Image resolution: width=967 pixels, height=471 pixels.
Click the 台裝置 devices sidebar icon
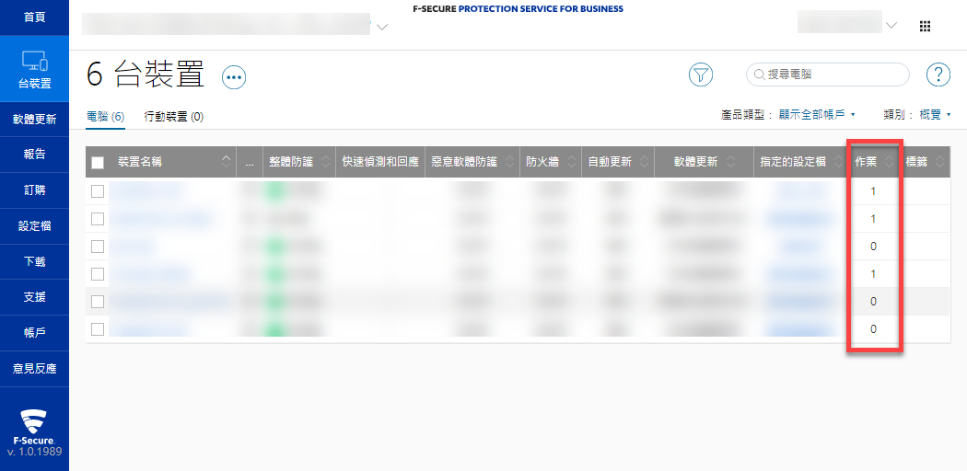[34, 69]
